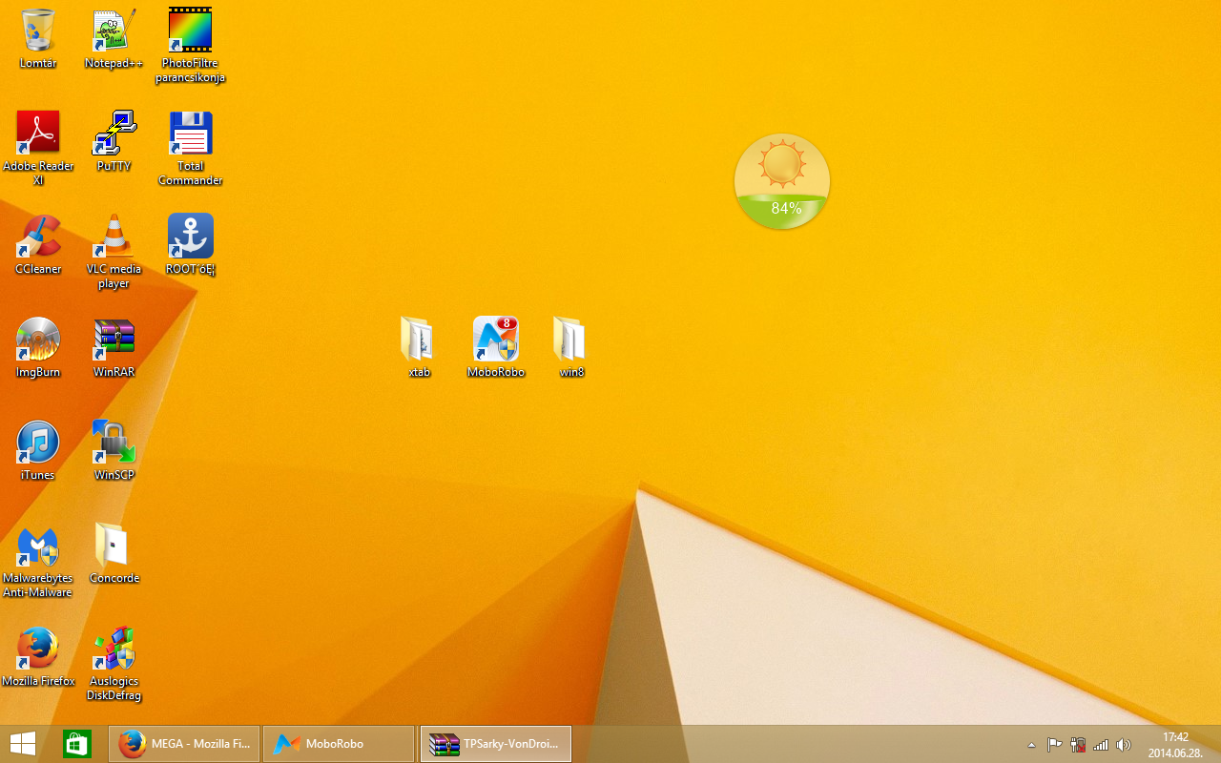Switch to MoboRobo taskbar window
Image resolution: width=1221 pixels, height=763 pixels.
339,744
